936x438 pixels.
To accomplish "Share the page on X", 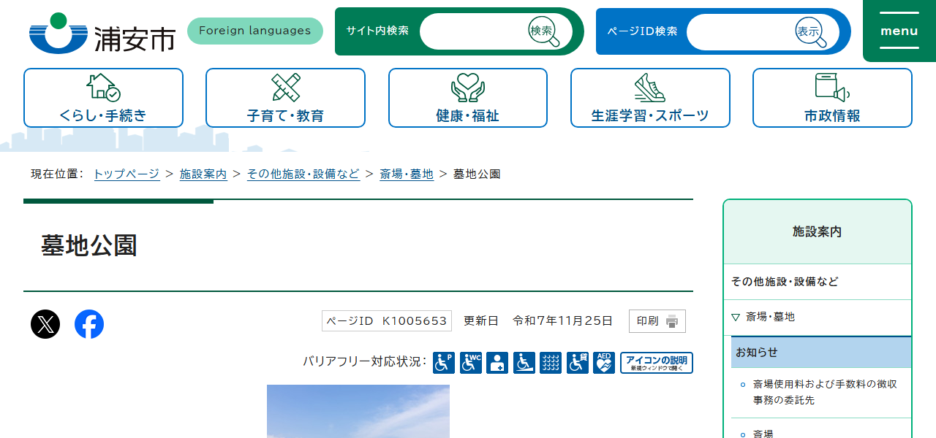I will point(45,324).
